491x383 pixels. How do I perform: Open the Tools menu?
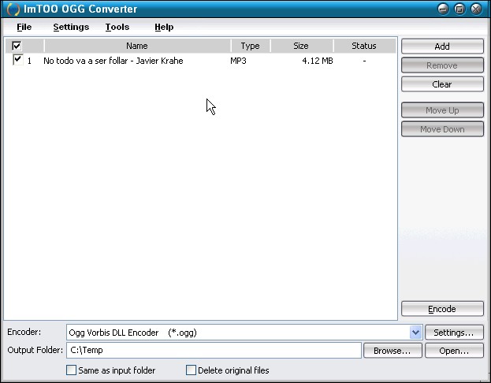117,27
